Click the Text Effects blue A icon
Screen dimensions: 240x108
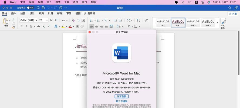(56, 26)
